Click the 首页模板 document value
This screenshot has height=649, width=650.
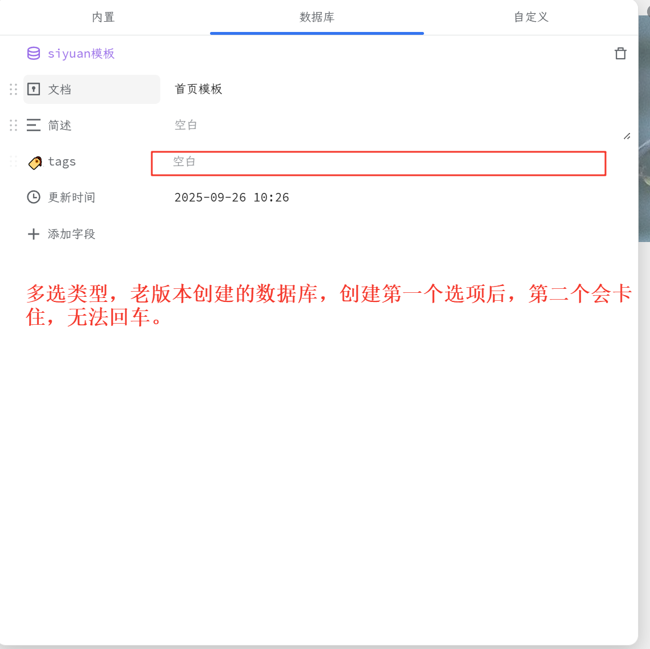[x=198, y=89]
